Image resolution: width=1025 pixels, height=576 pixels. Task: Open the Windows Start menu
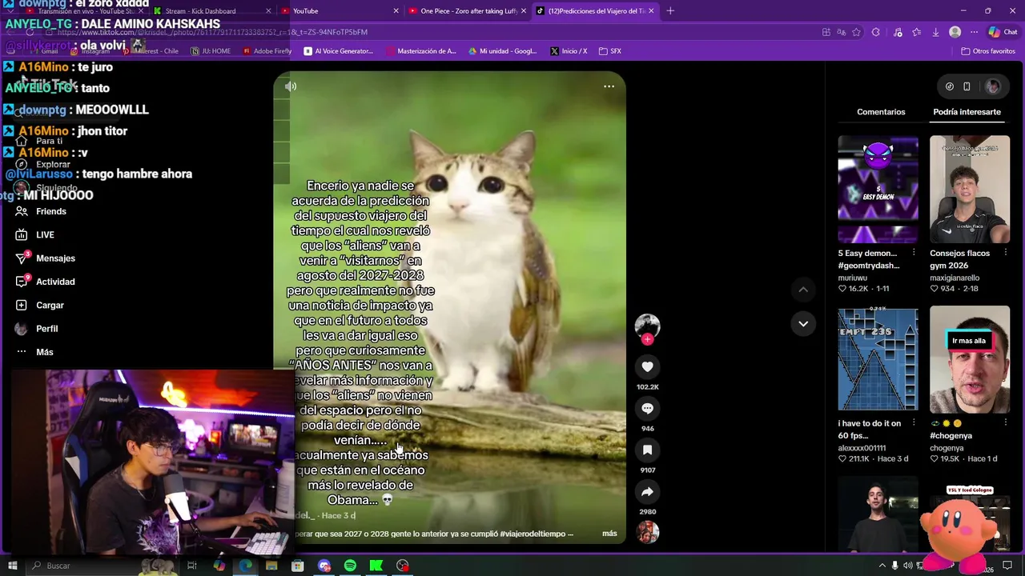click(x=13, y=566)
